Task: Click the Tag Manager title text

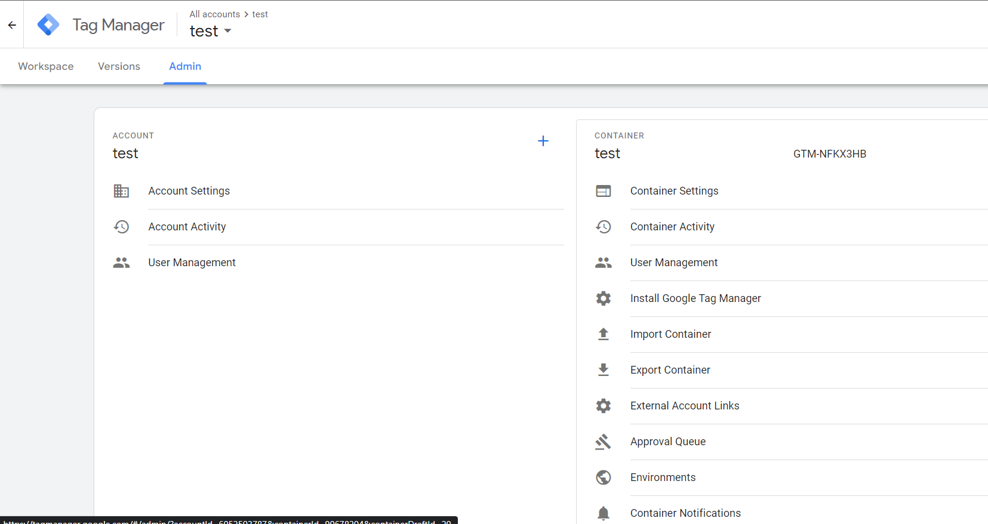Action: [x=118, y=25]
